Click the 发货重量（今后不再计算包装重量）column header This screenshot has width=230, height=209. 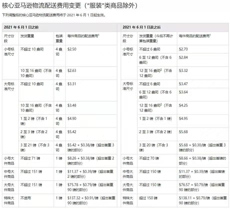tap(156, 38)
